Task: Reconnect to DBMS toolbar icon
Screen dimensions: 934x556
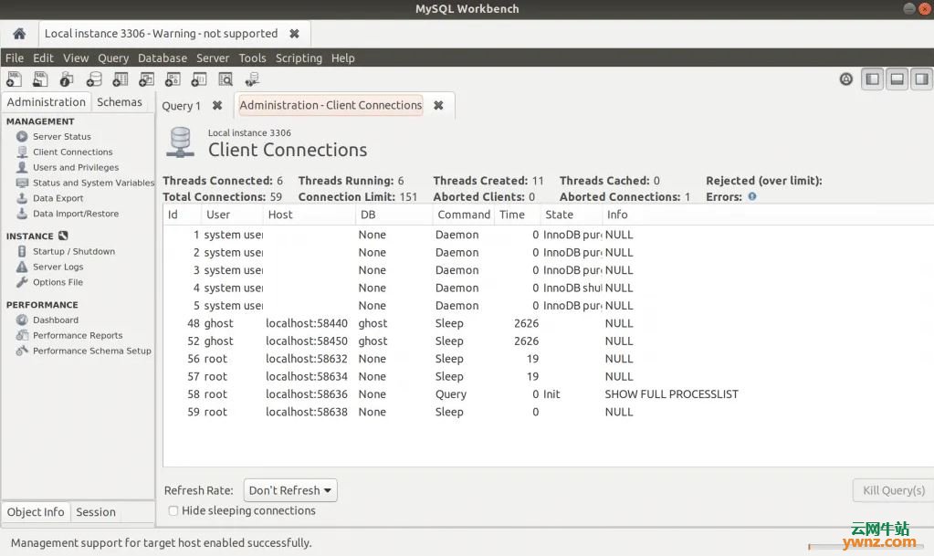Action: [x=252, y=79]
